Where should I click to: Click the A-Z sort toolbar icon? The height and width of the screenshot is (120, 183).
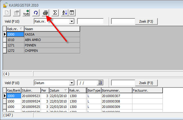(x=64, y=13)
